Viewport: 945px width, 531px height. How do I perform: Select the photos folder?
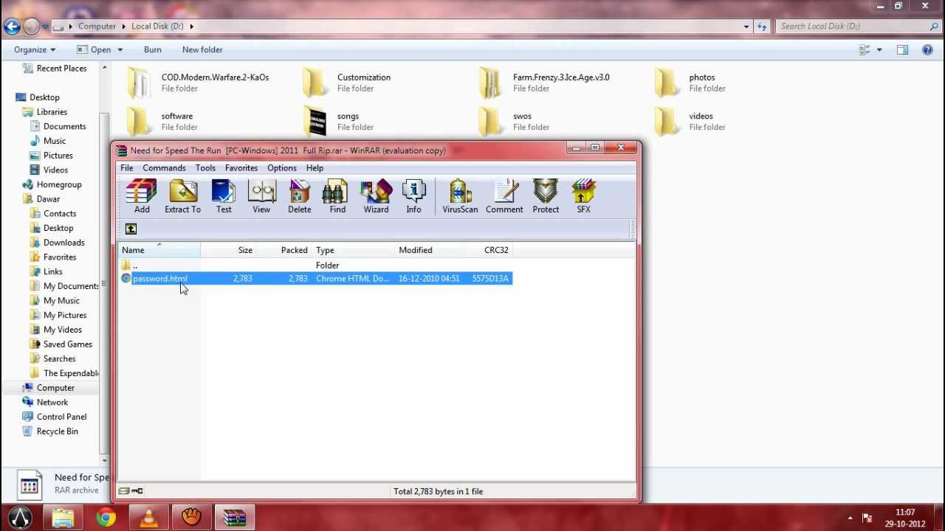pyautogui.click(x=690, y=83)
